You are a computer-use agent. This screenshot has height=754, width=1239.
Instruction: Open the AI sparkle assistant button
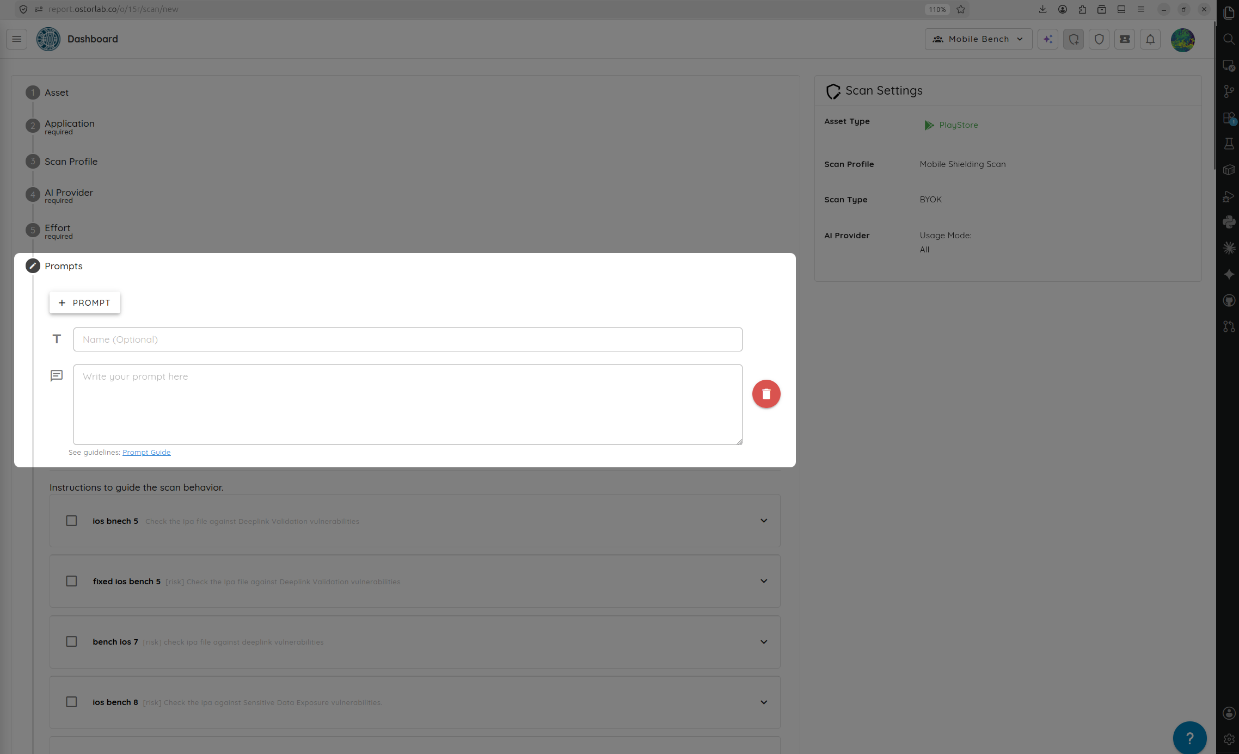point(1048,39)
